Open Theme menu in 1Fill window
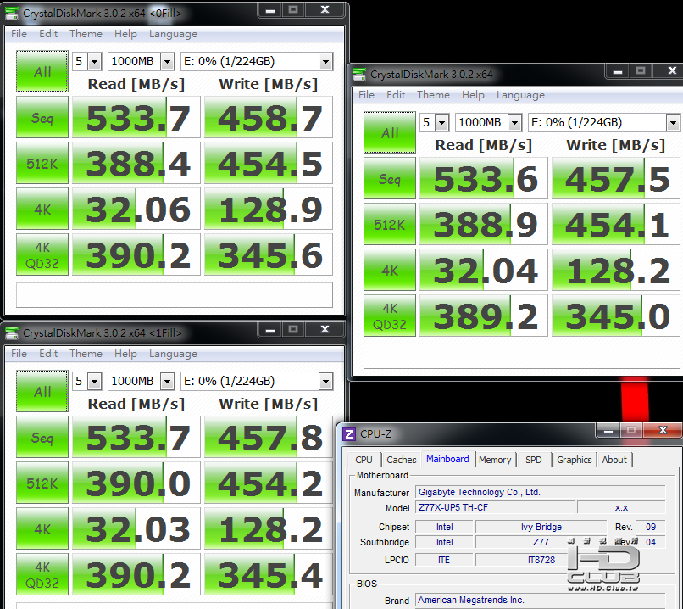The height and width of the screenshot is (609, 683). (86, 354)
